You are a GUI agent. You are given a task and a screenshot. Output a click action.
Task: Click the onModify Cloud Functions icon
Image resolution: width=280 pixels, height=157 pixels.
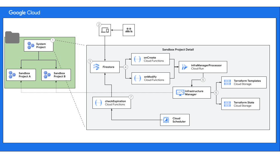click(x=137, y=78)
